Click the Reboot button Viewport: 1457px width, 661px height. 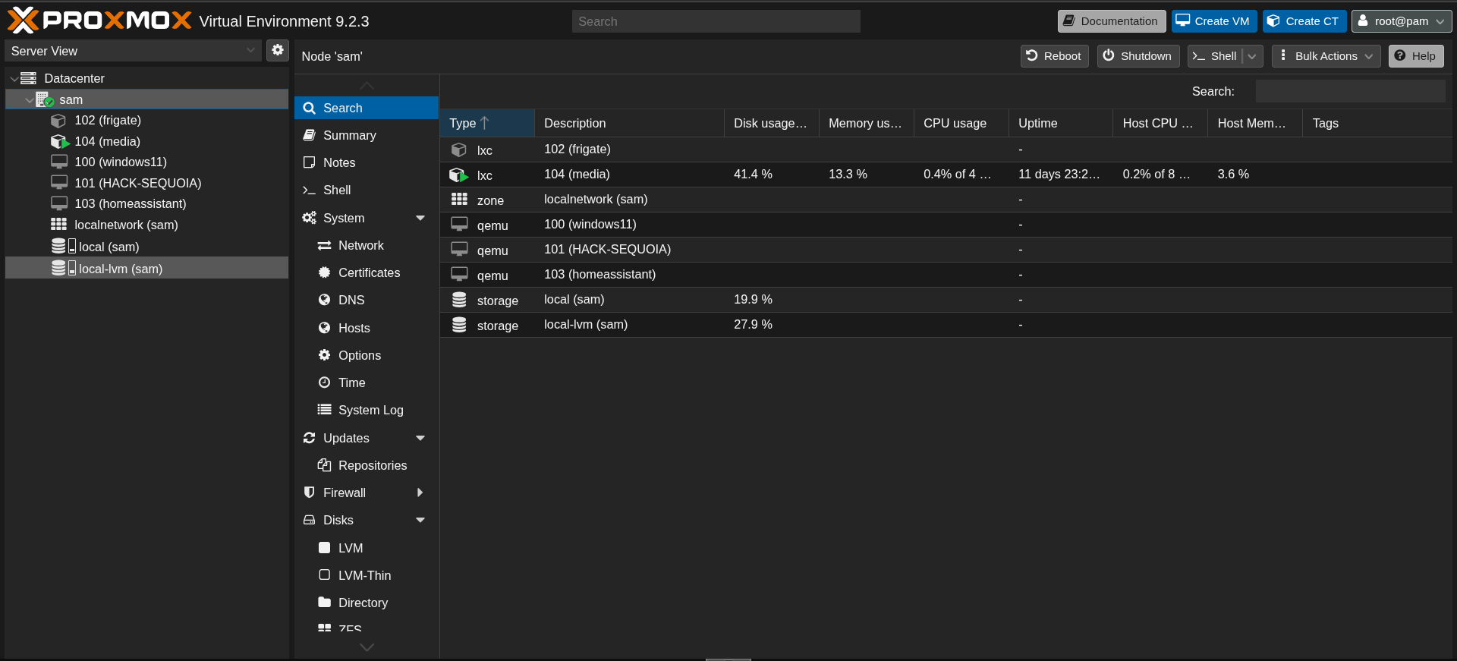[1054, 56]
